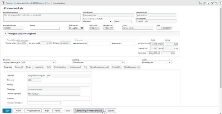The height and width of the screenshot is (114, 222).
Task: Open the Totalkostnad tab
Action: 75,67
